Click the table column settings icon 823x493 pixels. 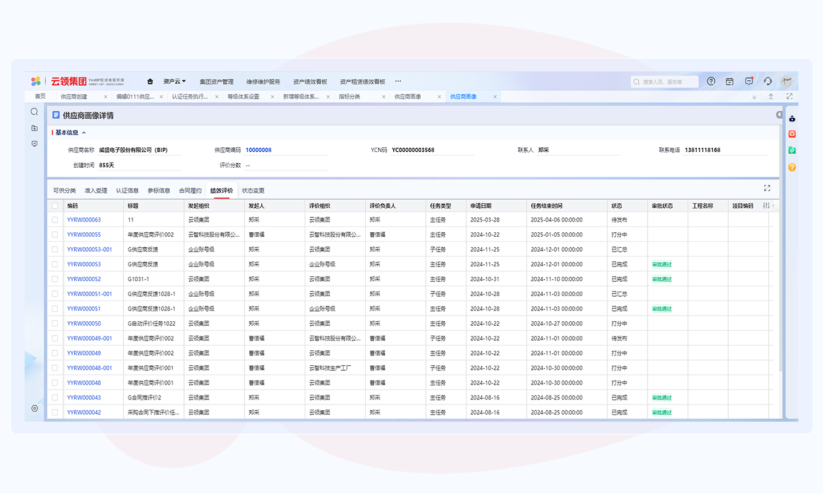pyautogui.click(x=766, y=205)
